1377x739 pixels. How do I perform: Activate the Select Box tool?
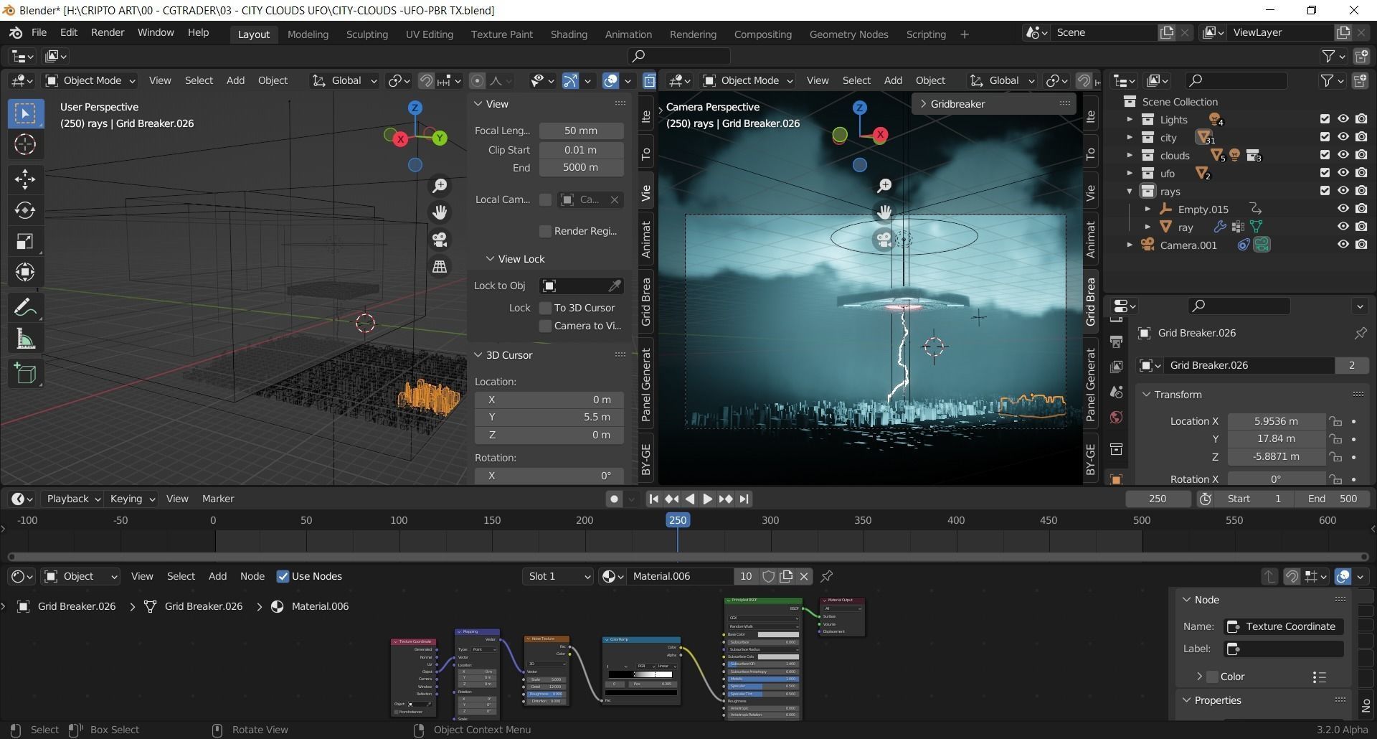pyautogui.click(x=25, y=113)
